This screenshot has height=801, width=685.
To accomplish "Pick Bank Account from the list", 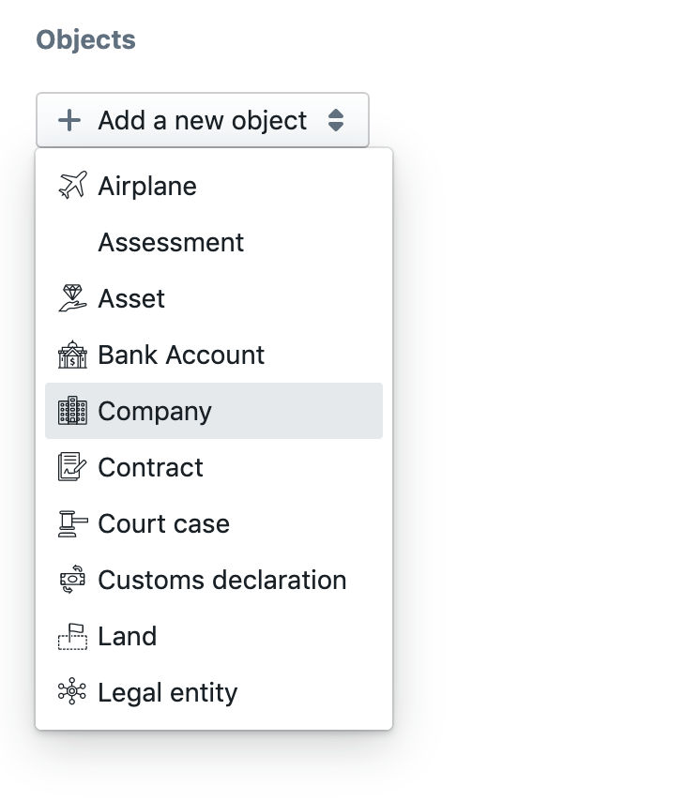I will (214, 355).
